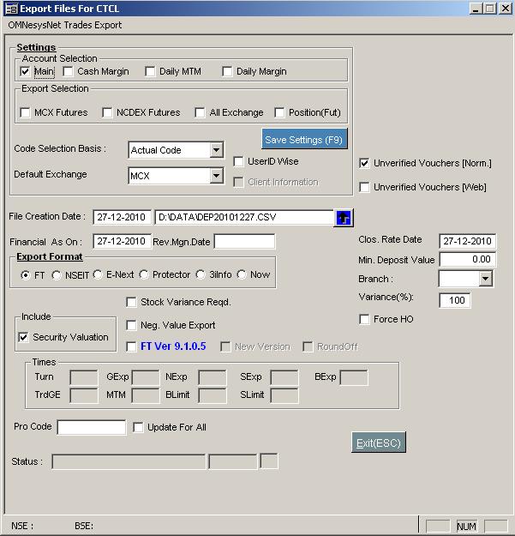Screen dimensions: 515x536
Task: Uncheck Unverified Vouchers [Norm.] option
Action: pos(365,164)
